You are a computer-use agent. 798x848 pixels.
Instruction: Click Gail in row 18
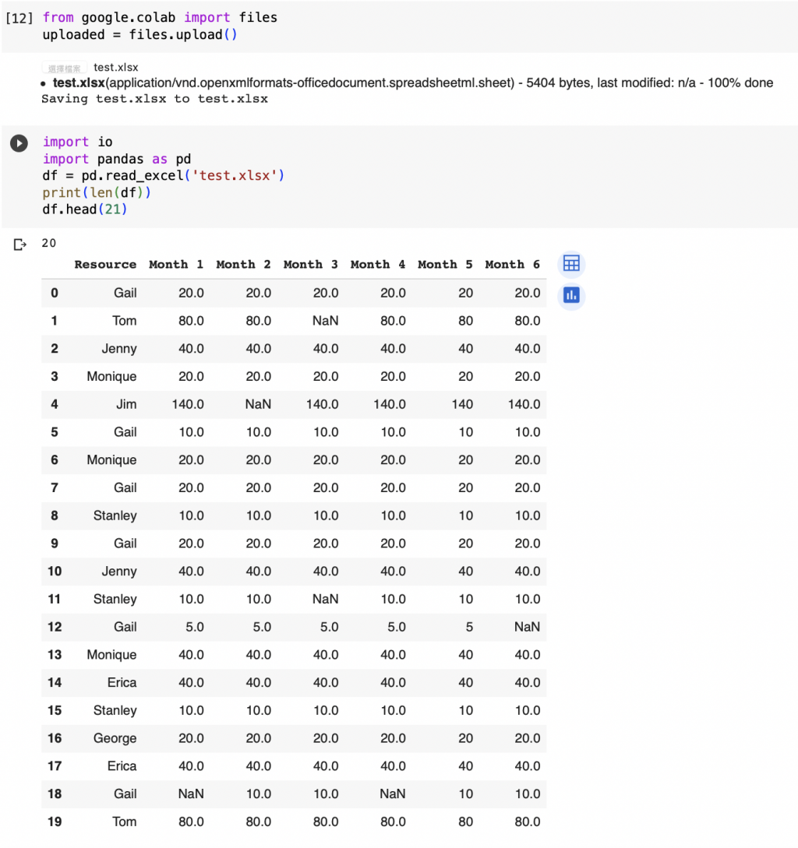pyautogui.click(x=125, y=794)
